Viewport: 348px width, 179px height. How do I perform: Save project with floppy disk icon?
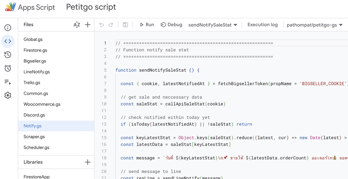(x=125, y=25)
